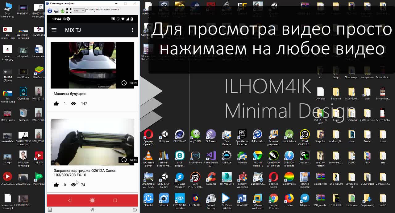Click the save screenshot floppy icon

[56, 11]
